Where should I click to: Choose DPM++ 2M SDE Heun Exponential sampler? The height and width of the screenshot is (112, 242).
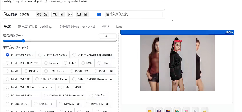click(29, 87)
